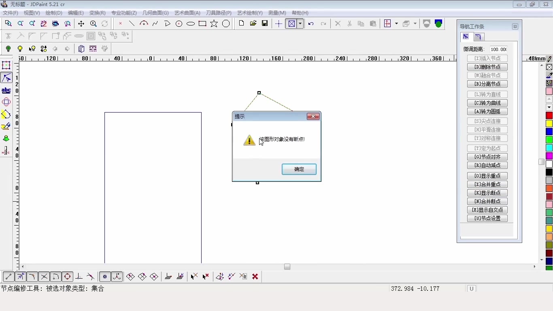Click the horizontal scrollbar thumb
Image resolution: width=553 pixels, height=311 pixels.
tap(287, 267)
